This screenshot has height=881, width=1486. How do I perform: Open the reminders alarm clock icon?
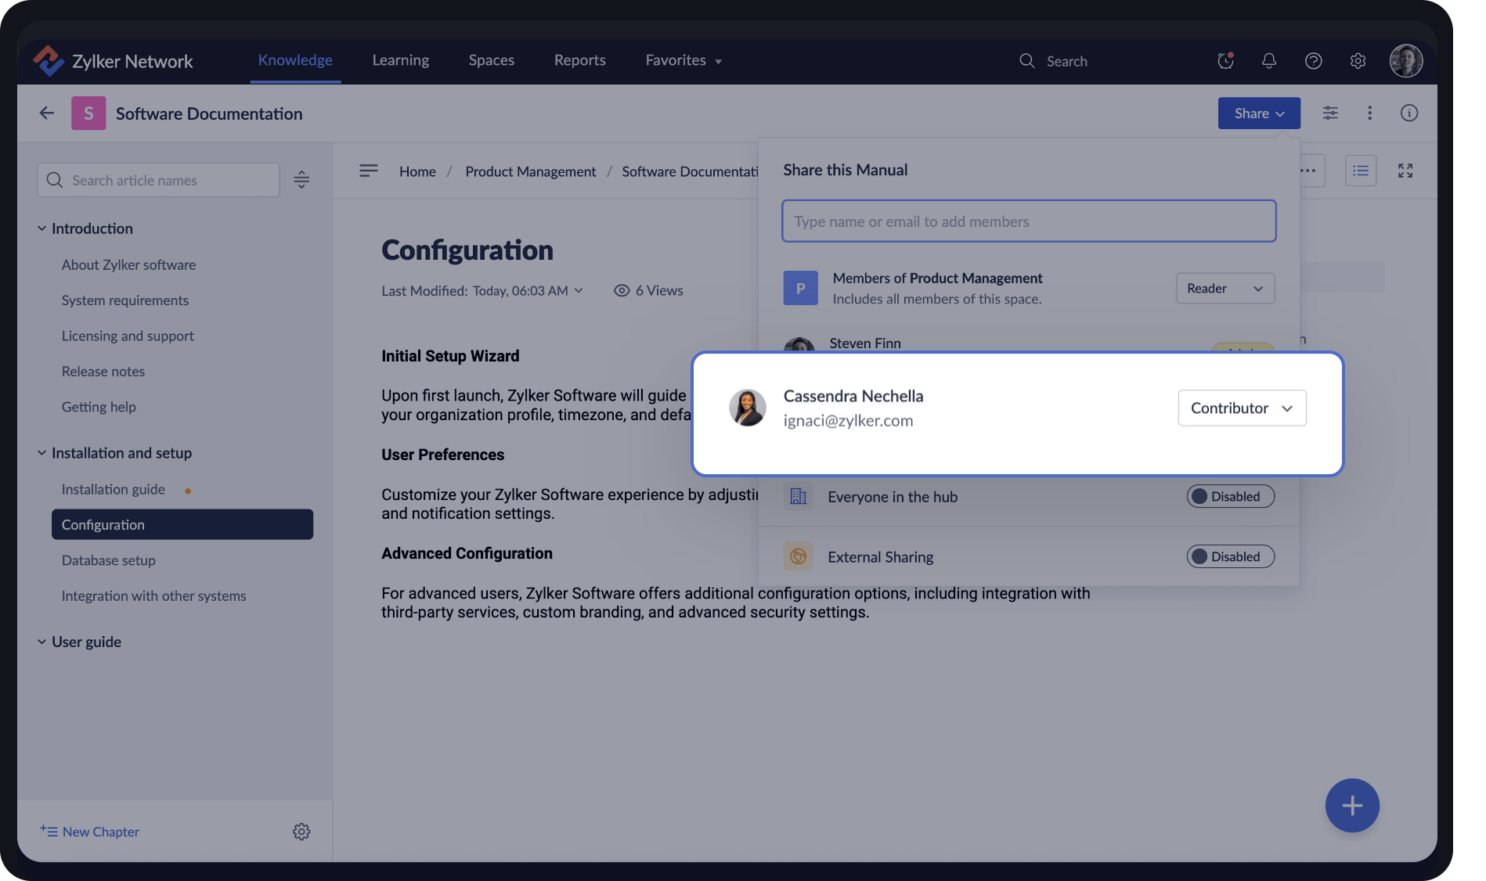pos(1225,60)
